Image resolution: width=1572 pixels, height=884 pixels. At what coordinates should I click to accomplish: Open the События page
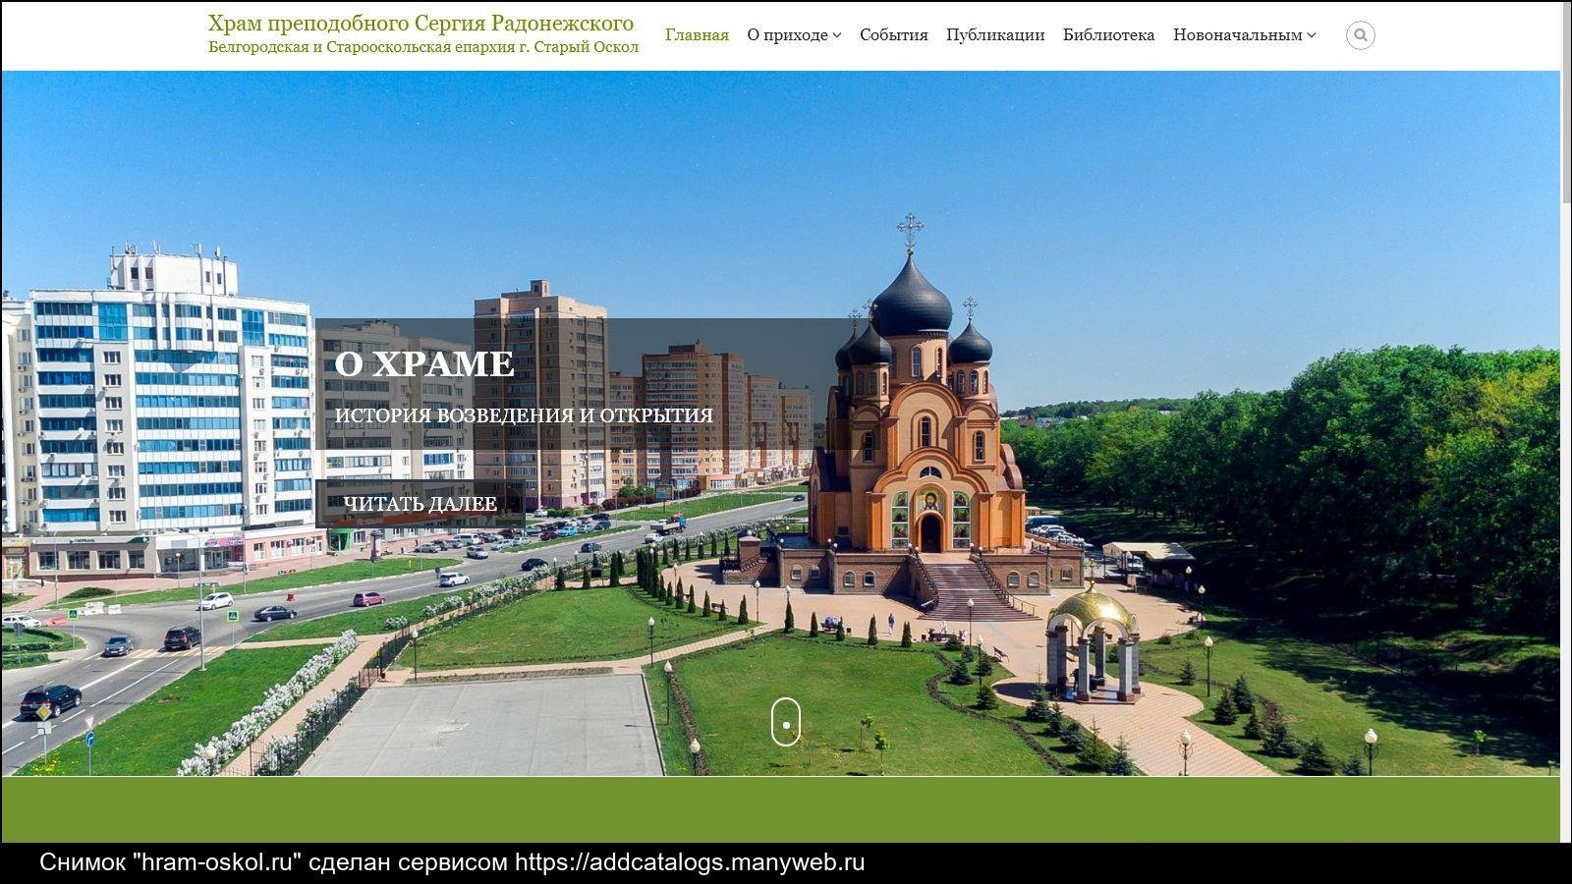893,35
